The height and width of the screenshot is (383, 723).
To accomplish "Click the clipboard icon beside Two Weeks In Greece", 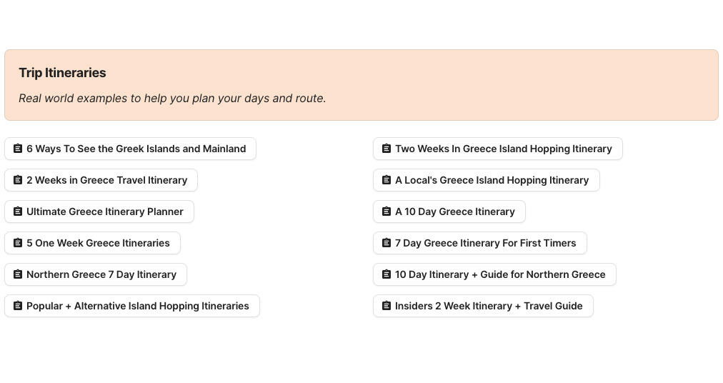I will [x=387, y=149].
